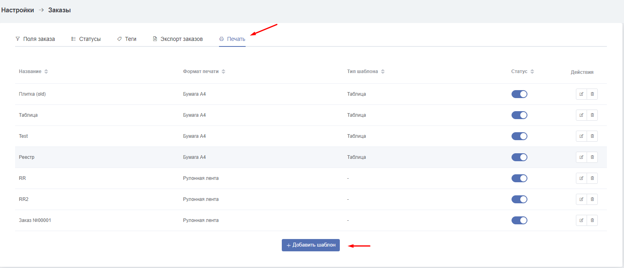
Task: Select the Печать tab
Action: 232,39
